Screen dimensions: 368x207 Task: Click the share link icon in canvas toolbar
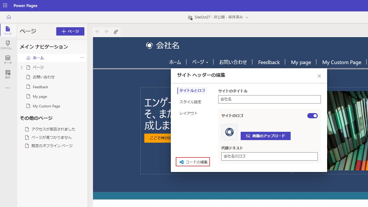pyautogui.click(x=116, y=32)
